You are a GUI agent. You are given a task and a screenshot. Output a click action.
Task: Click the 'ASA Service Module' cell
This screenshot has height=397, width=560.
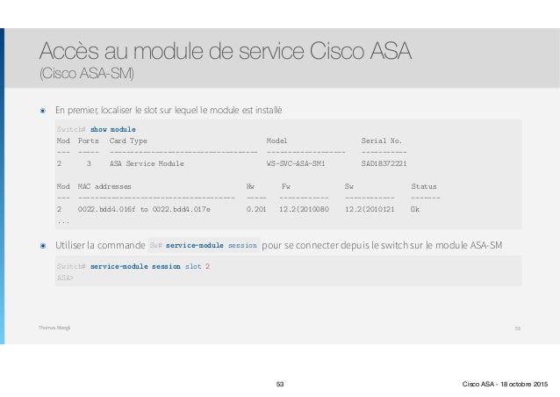[147, 163]
